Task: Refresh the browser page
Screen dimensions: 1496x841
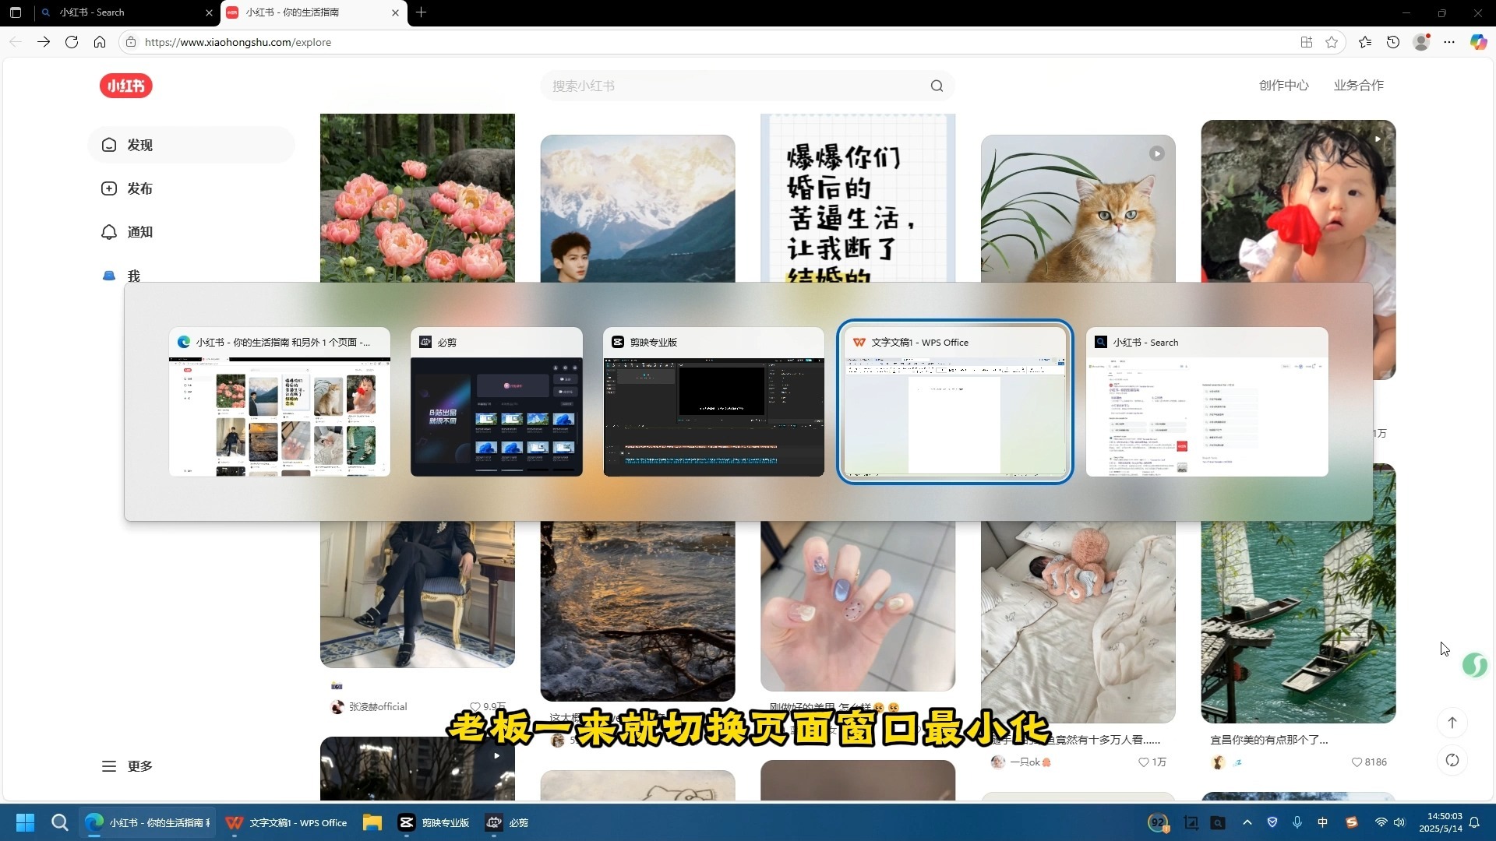Action: (72, 42)
